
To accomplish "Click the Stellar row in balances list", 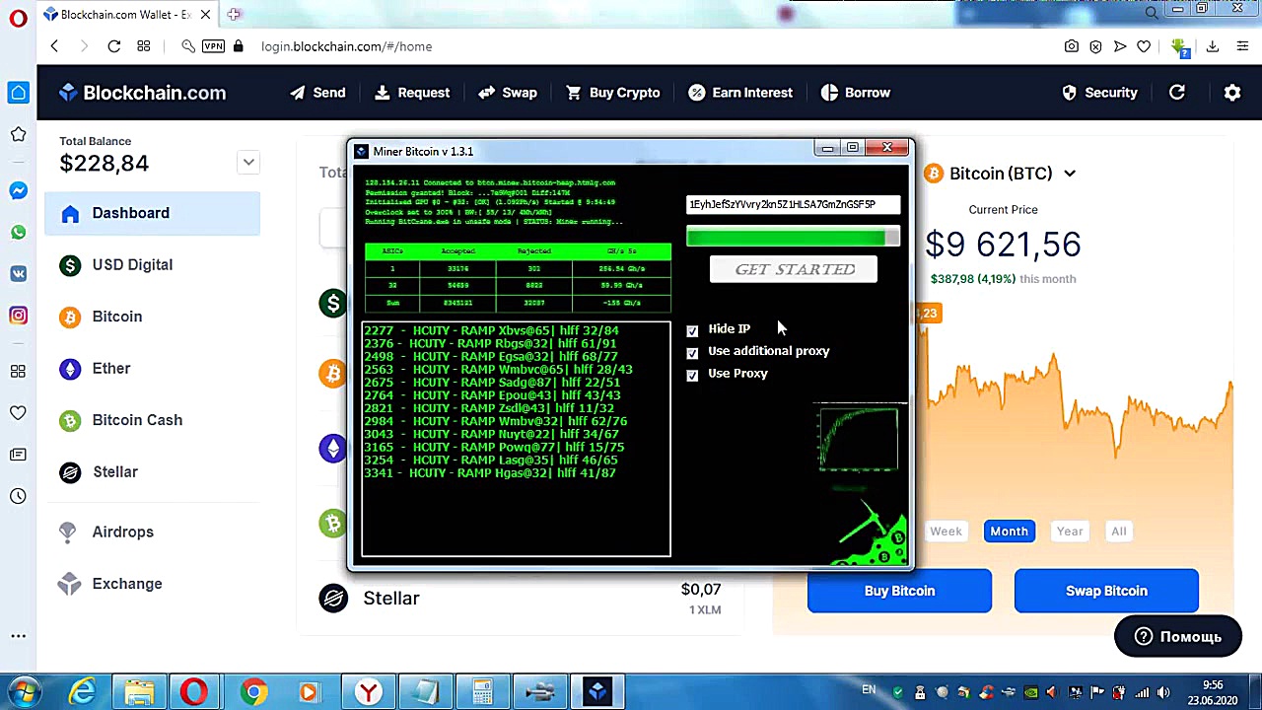I will 521,599.
